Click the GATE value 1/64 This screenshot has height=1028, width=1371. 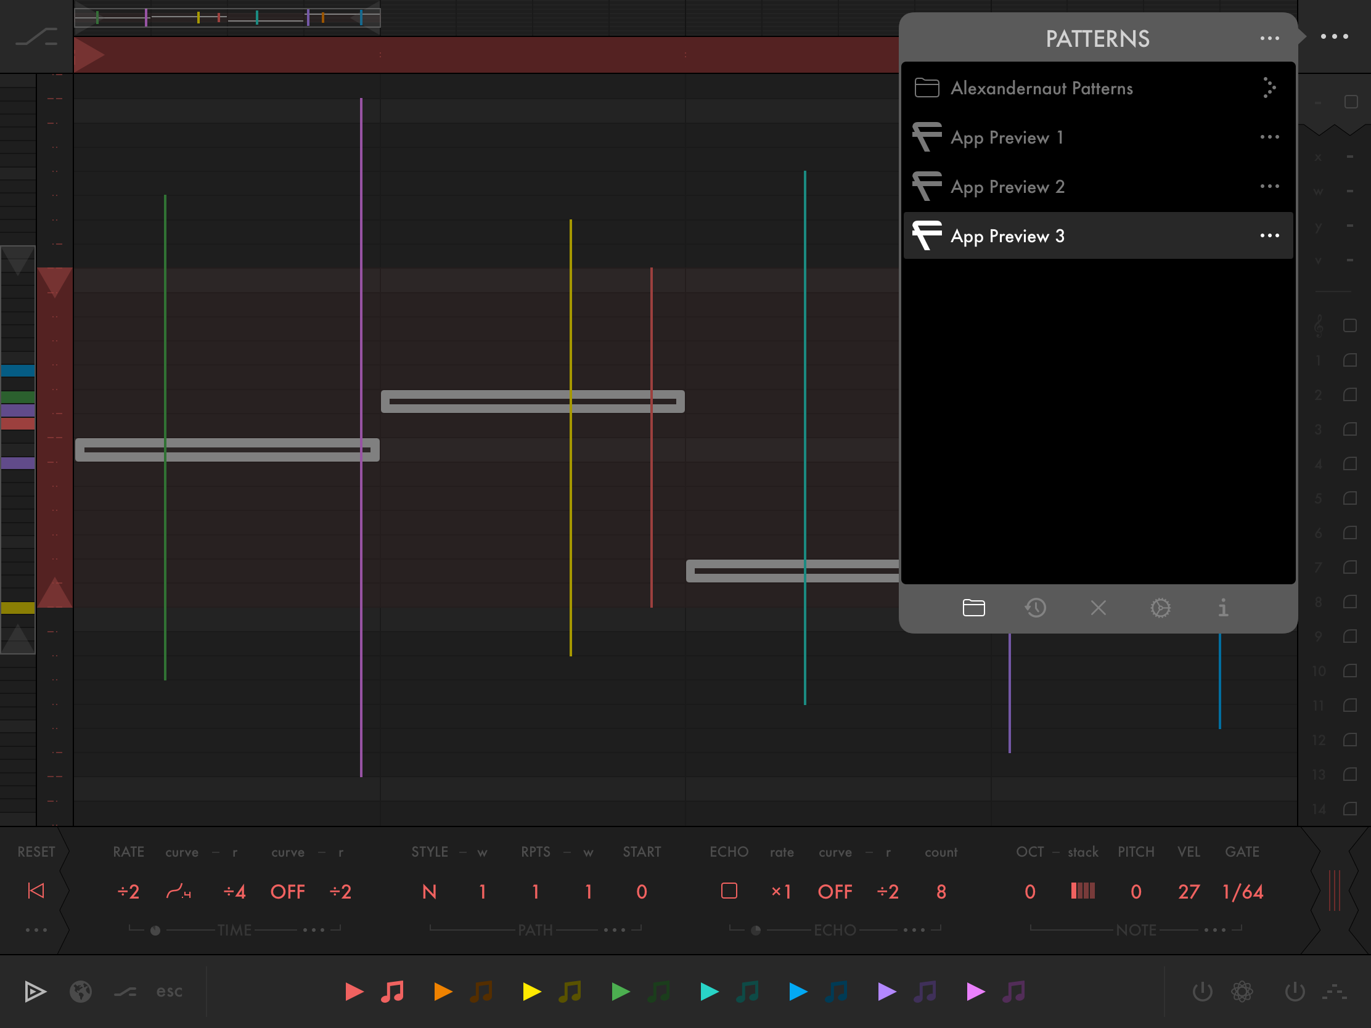(1243, 891)
